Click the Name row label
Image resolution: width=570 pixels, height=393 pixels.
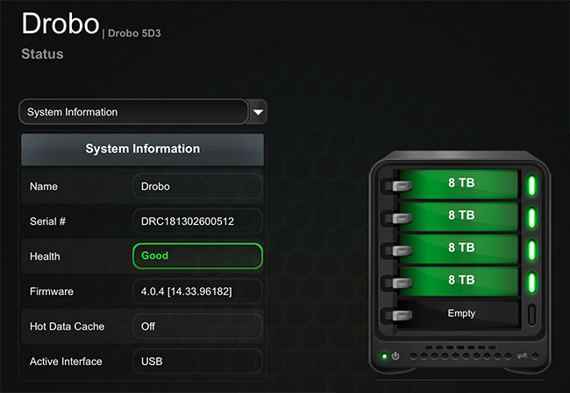[44, 186]
